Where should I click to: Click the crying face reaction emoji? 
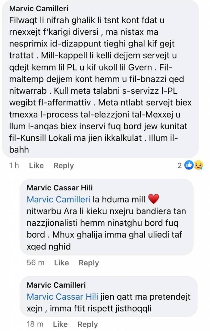coord(198,165)
